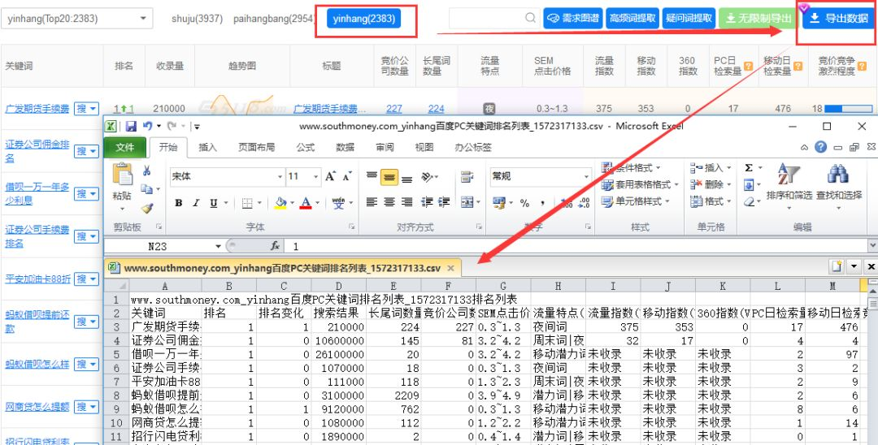The height and width of the screenshot is (445, 878).
Task: Click the Merge and Center icon
Action: tap(467, 202)
